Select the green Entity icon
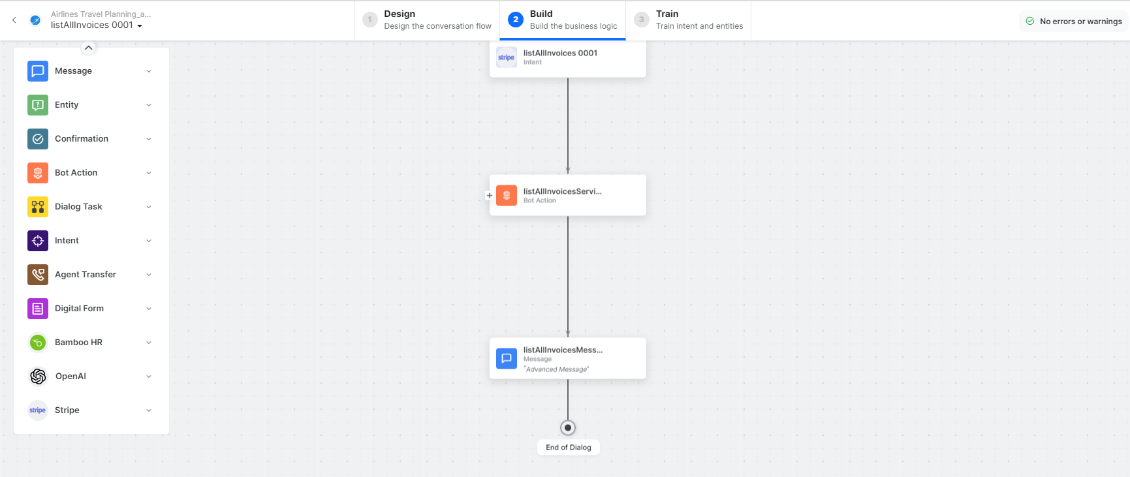 point(38,105)
